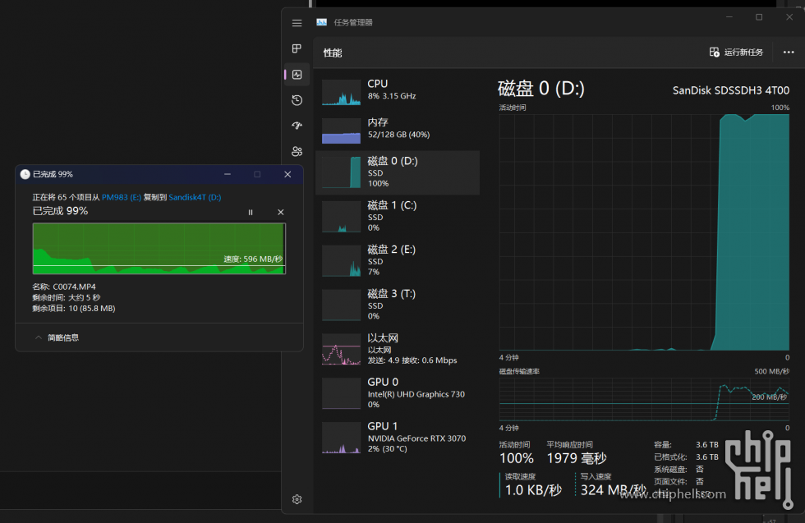Click the 剩余项目: 10 (85.8 MB) text

(74, 309)
